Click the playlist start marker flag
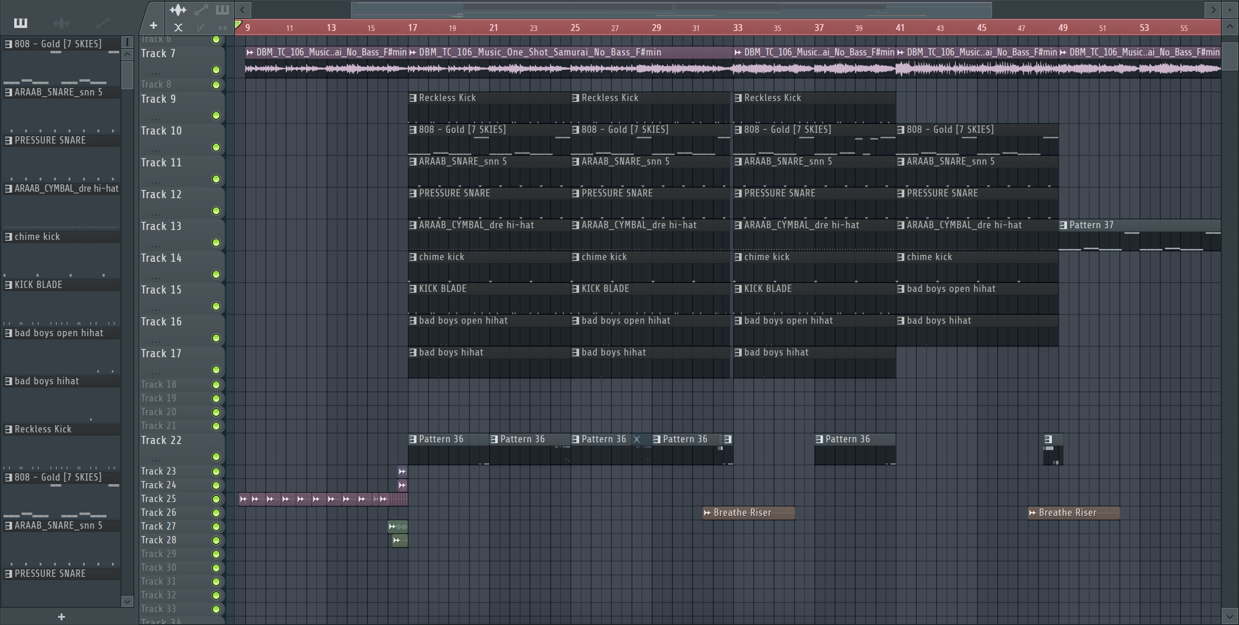The width and height of the screenshot is (1239, 625). (x=238, y=25)
